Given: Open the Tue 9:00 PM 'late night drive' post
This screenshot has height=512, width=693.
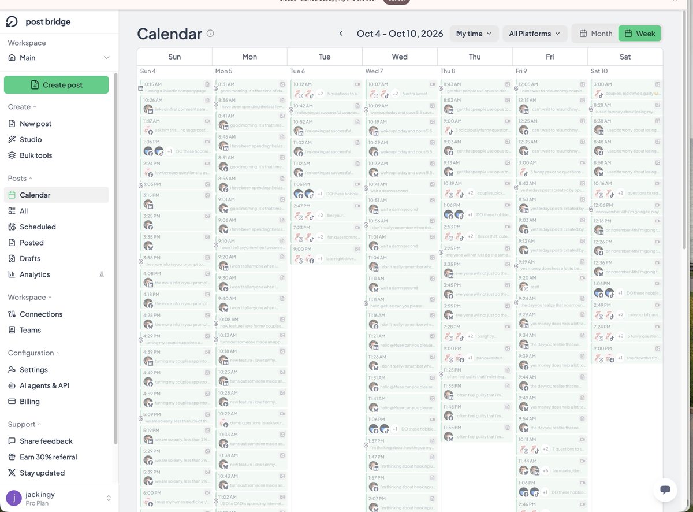Looking at the screenshot, I should (x=325, y=255).
